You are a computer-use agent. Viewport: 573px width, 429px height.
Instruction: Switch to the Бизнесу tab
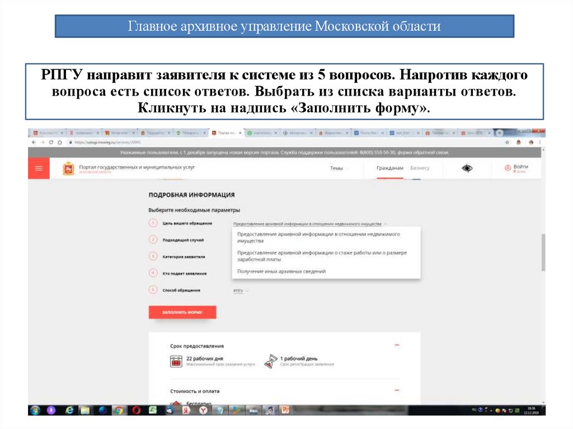(420, 168)
